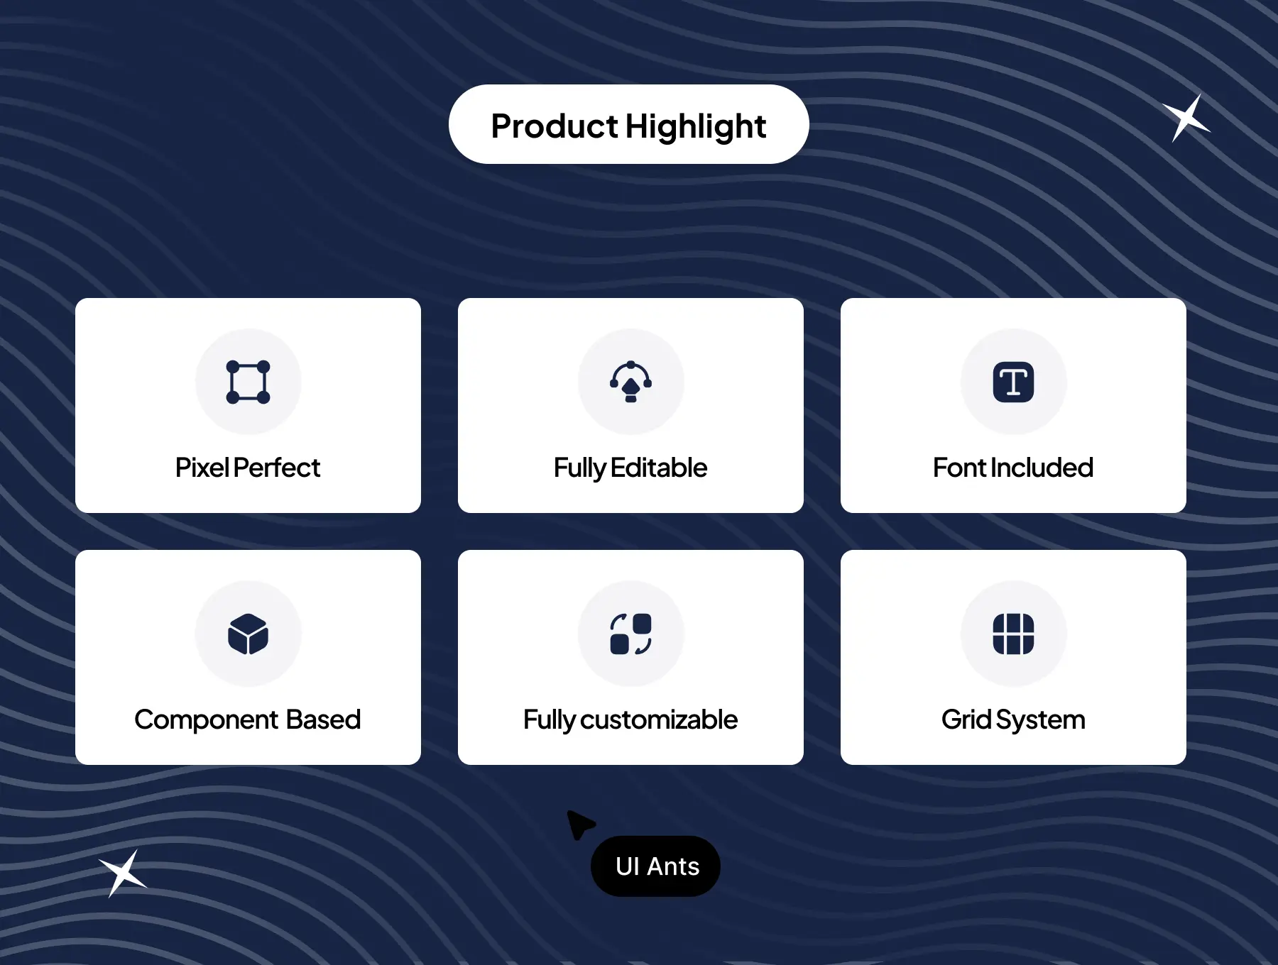This screenshot has width=1278, height=965.
Task: Click the Fully customizable swap squares icon
Action: (630, 634)
